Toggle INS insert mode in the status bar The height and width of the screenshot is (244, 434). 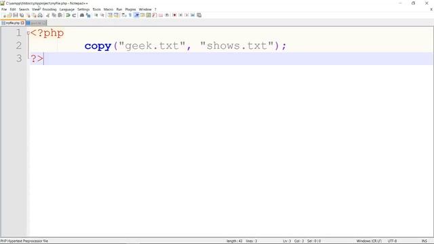424,241
